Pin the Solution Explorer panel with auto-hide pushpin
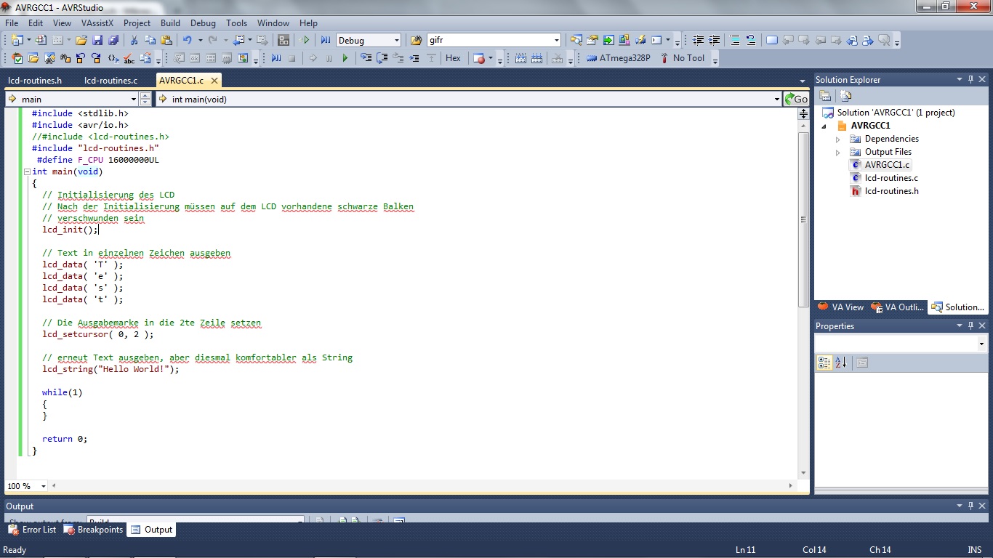Viewport: 993px width, 558px height. 970,80
